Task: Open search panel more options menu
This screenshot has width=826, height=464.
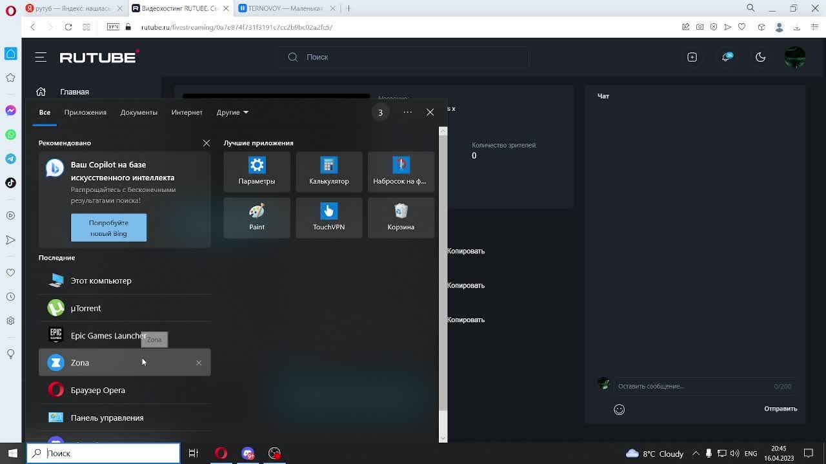Action: tap(407, 112)
